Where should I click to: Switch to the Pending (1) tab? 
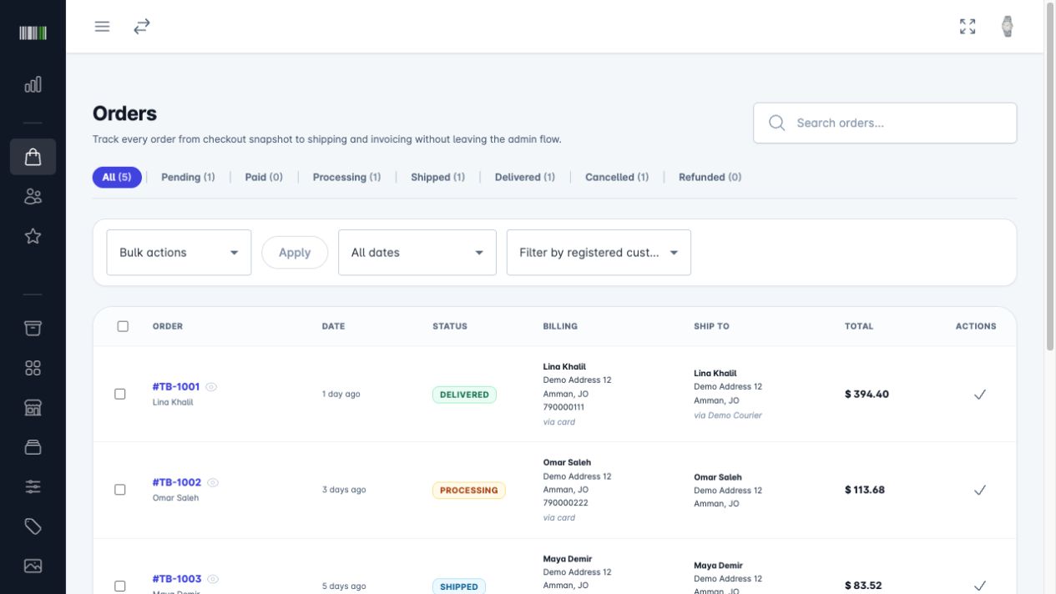pyautogui.click(x=188, y=177)
